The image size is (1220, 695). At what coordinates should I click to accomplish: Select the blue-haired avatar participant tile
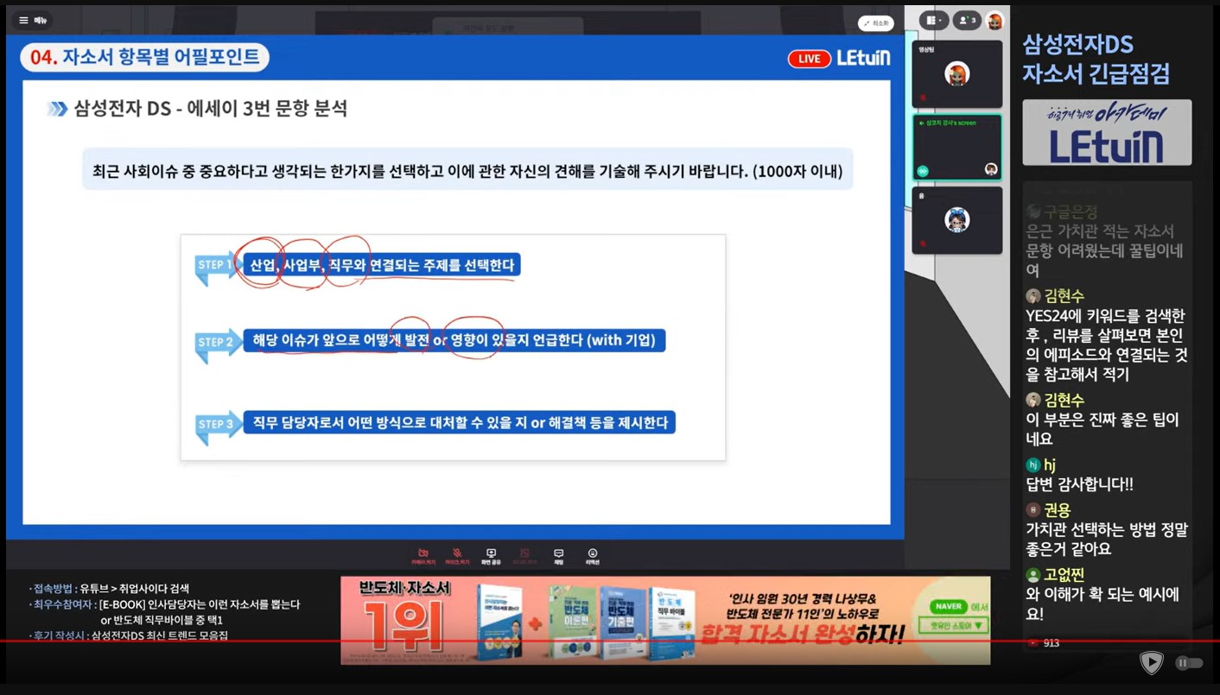click(956, 220)
